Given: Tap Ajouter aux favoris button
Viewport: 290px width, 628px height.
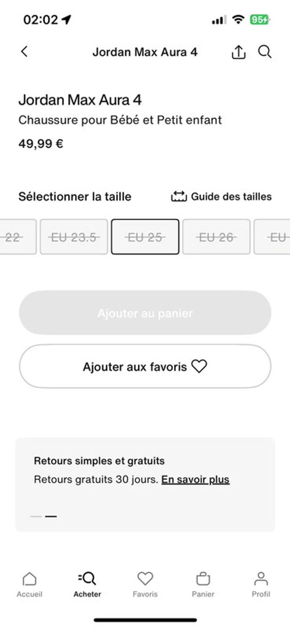Looking at the screenshot, I should tap(145, 366).
